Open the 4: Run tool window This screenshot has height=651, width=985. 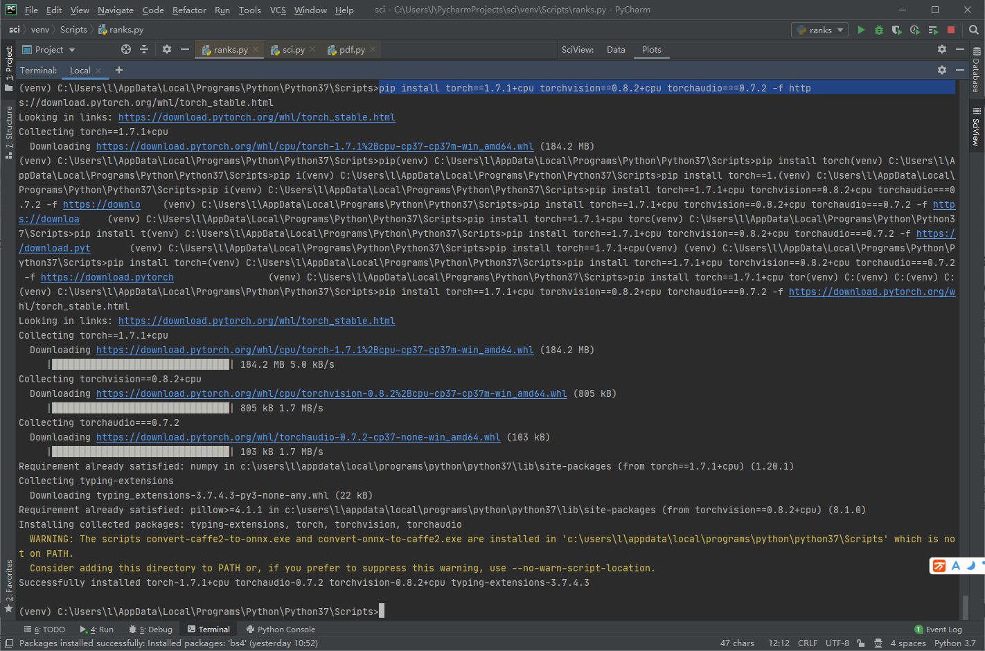click(x=96, y=630)
